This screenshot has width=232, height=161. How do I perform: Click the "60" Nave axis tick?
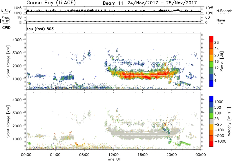tap(207, 17)
